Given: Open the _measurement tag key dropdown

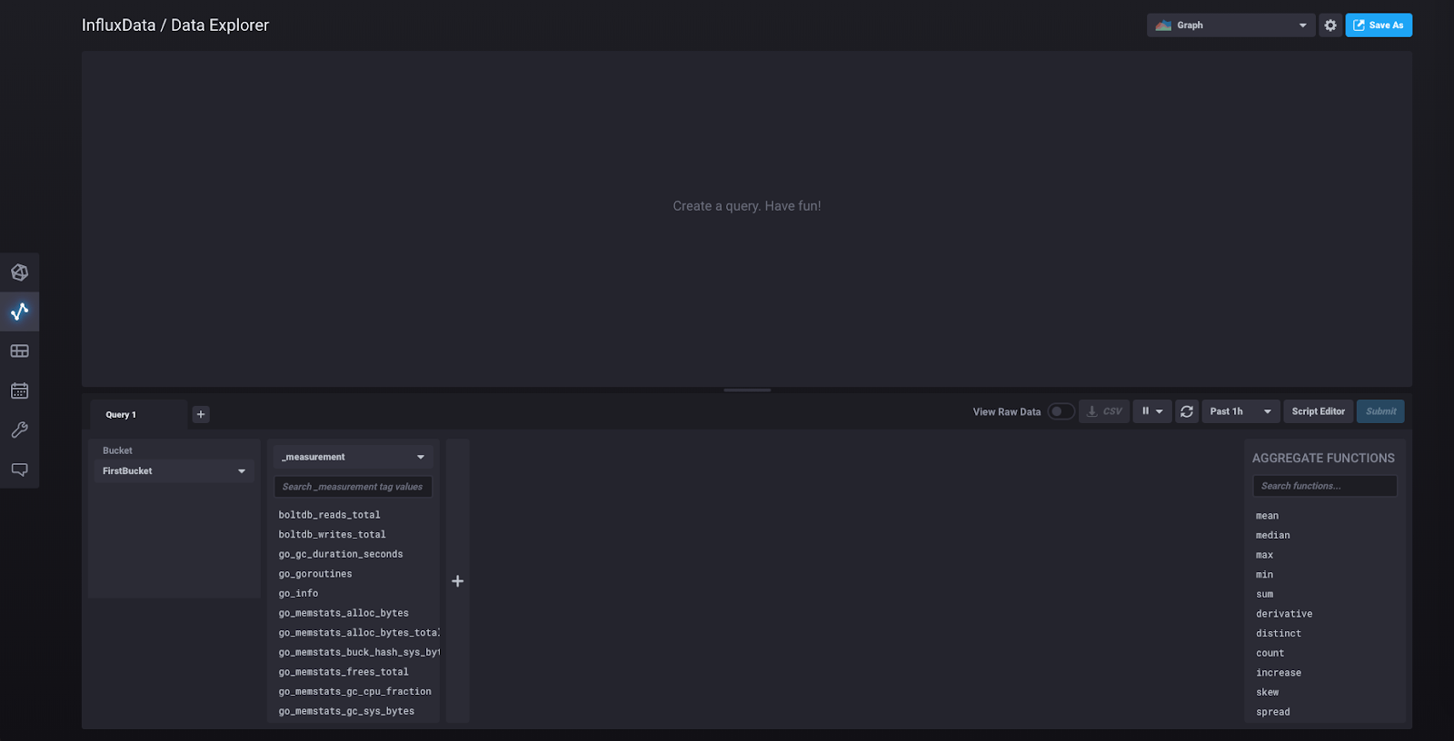Looking at the screenshot, I should pos(354,457).
